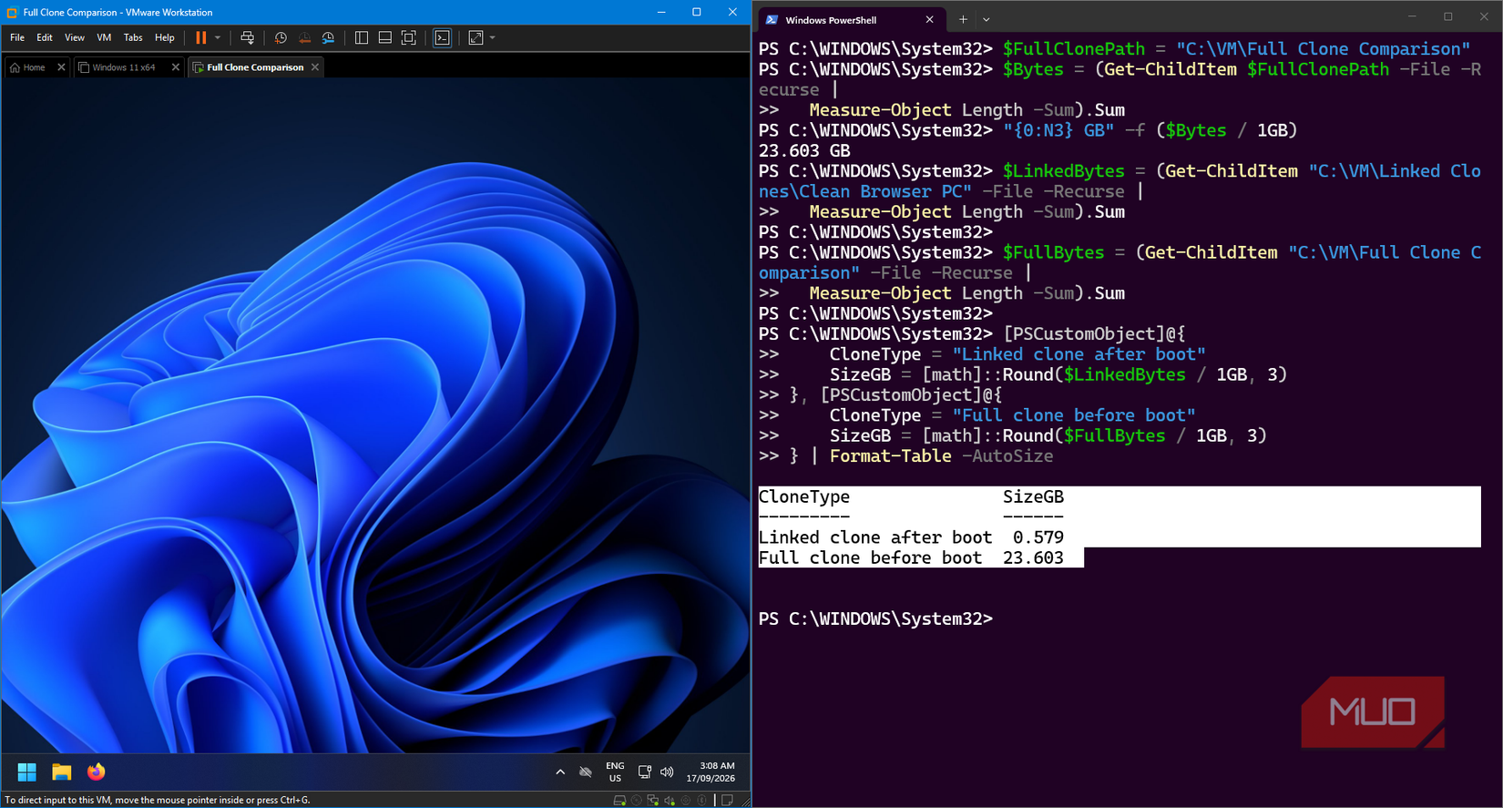Click the 23.603 value in the table

pyautogui.click(x=1033, y=557)
